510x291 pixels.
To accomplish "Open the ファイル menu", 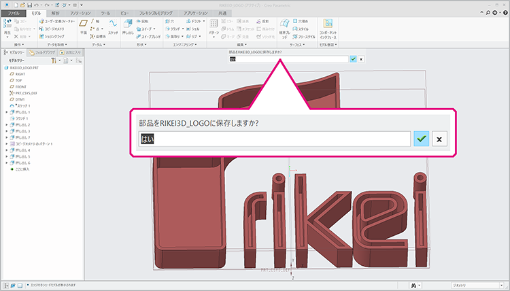I will (14, 13).
